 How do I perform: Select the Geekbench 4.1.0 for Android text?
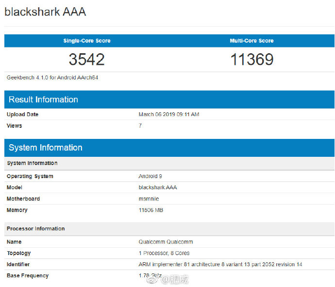tap(52, 77)
